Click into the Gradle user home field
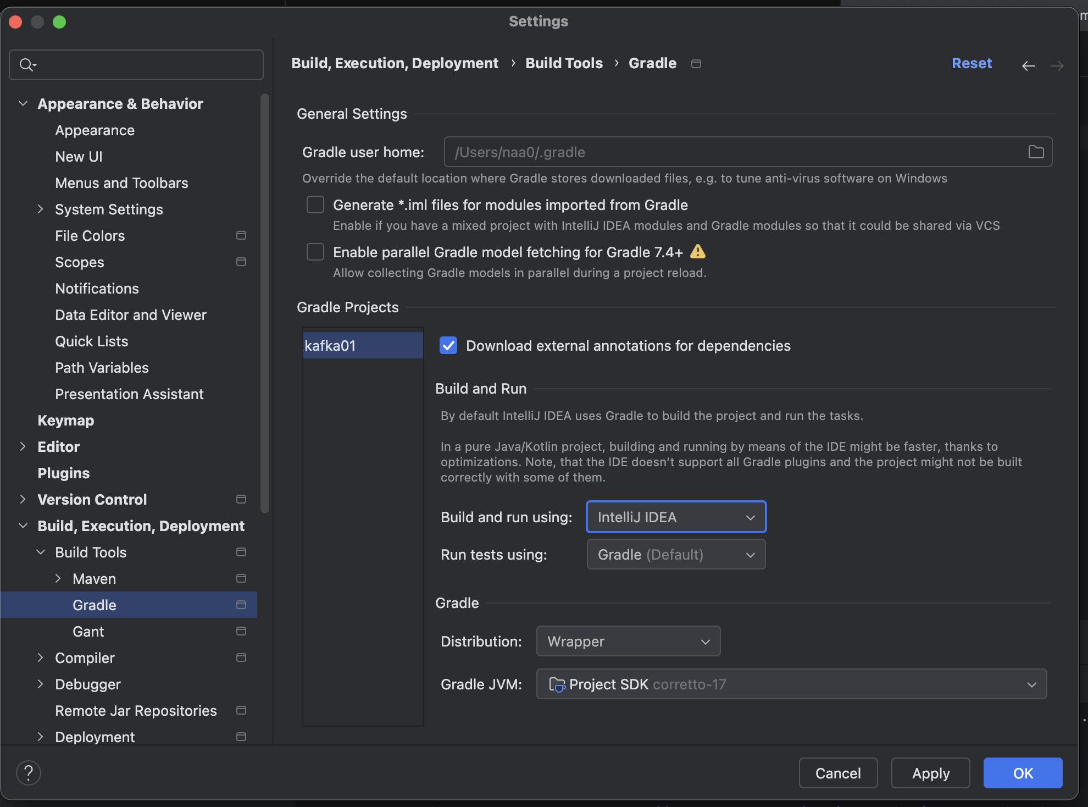The width and height of the screenshot is (1088, 807). coord(731,152)
